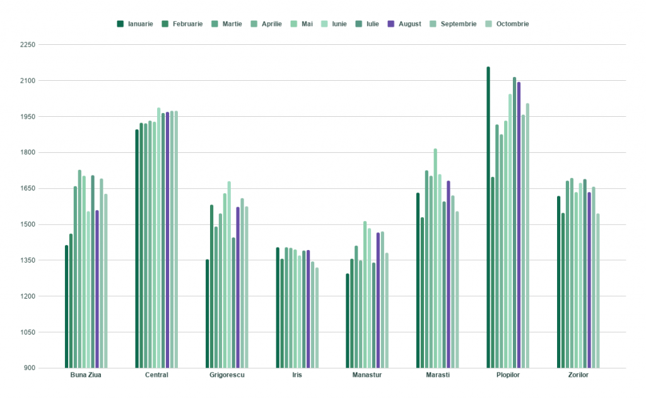Image resolution: width=646 pixels, height=399 pixels.
Task: Select the Grigorescu category label
Action: (226, 375)
